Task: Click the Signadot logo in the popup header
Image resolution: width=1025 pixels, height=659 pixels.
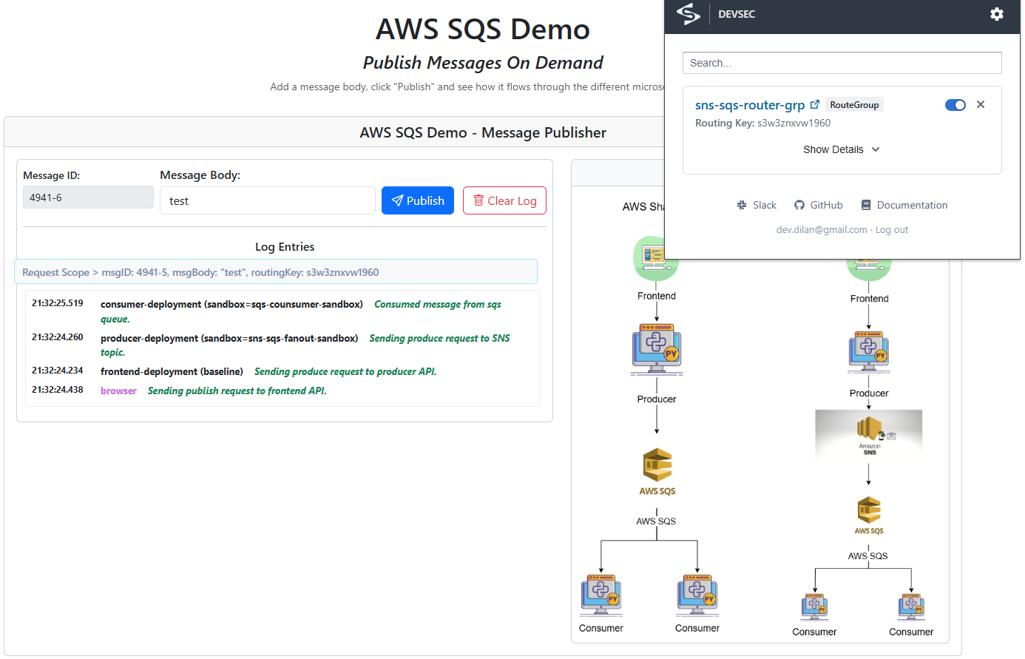Action: click(x=689, y=14)
